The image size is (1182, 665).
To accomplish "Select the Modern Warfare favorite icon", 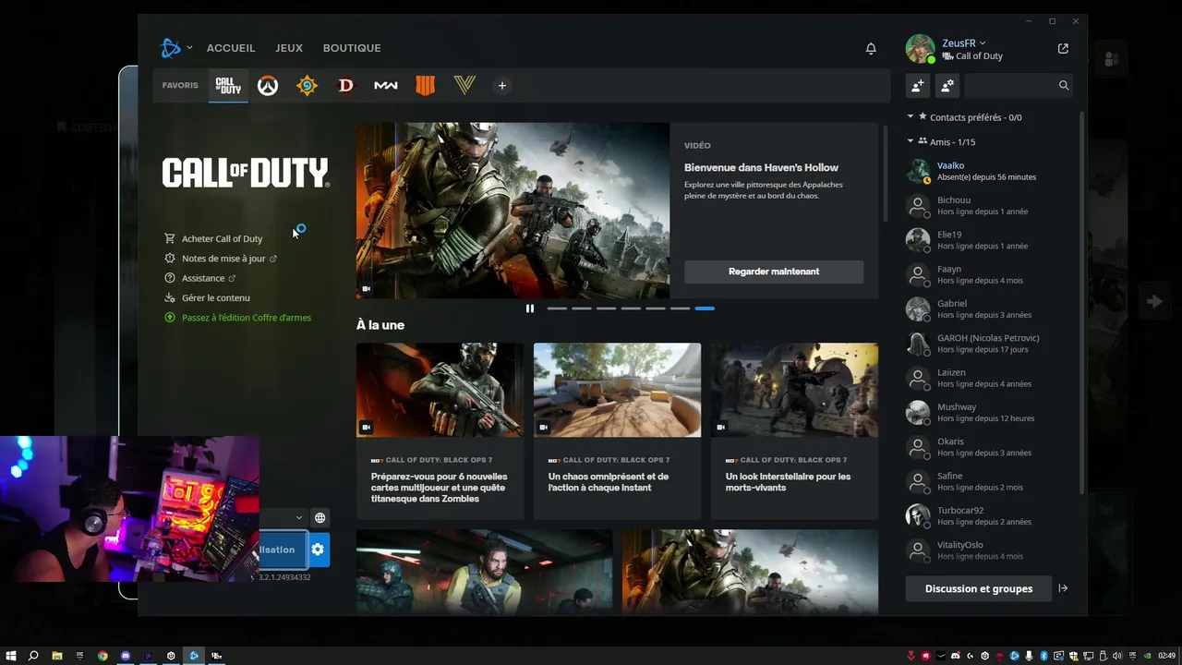I will (x=386, y=86).
